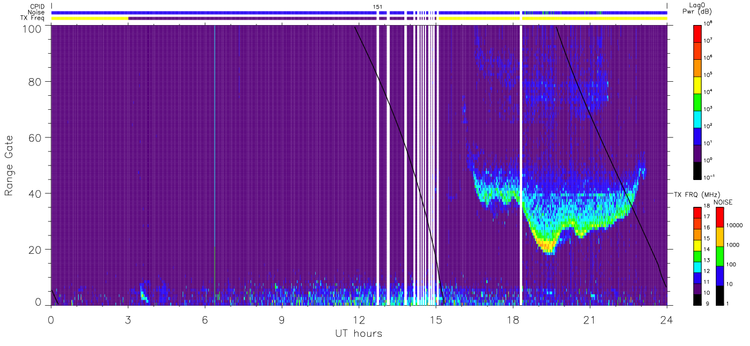
Task: Click Range Gate tick label "20"
Action: pos(35,250)
